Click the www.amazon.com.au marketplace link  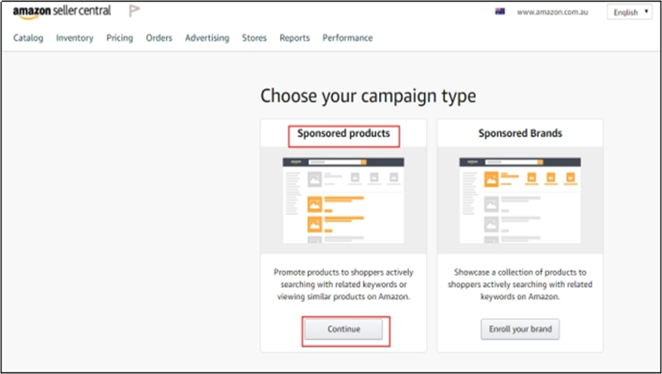(552, 12)
